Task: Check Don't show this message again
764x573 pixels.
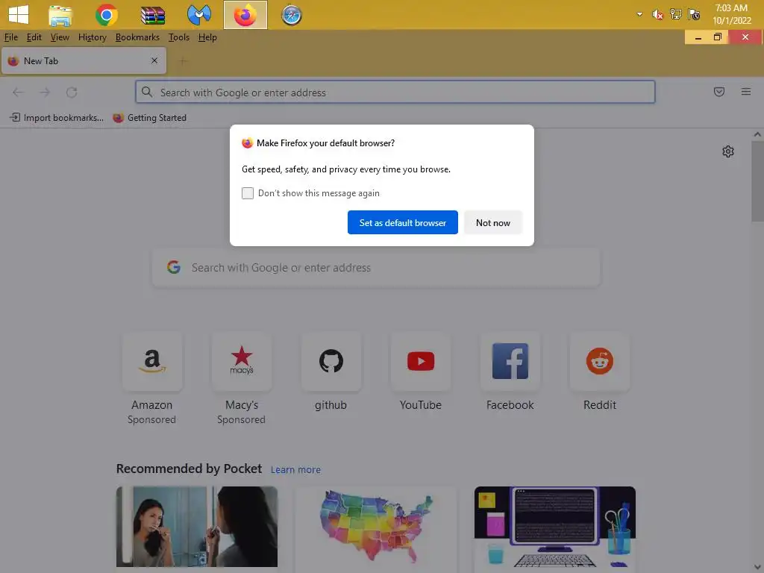Action: tap(248, 193)
